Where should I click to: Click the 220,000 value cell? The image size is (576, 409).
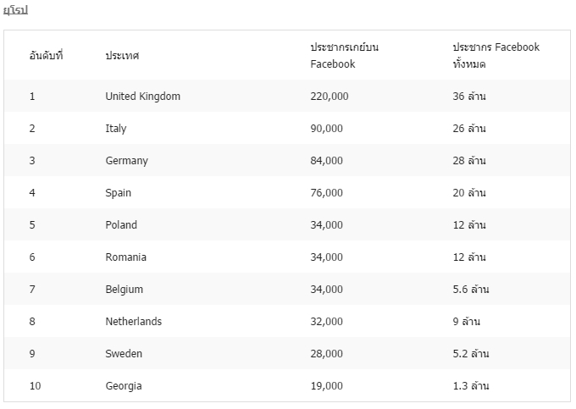point(330,97)
